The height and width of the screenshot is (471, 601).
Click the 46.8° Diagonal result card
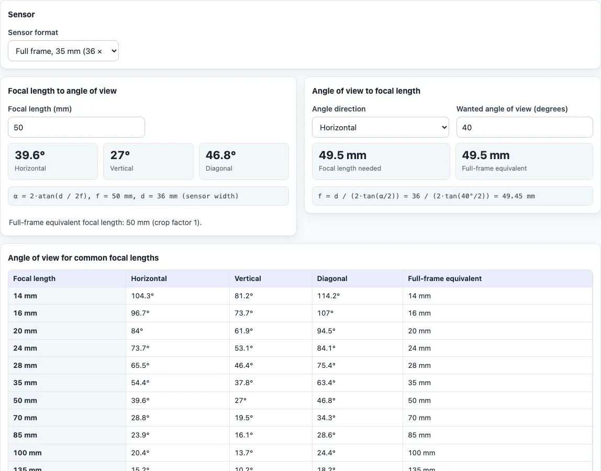pyautogui.click(x=244, y=161)
